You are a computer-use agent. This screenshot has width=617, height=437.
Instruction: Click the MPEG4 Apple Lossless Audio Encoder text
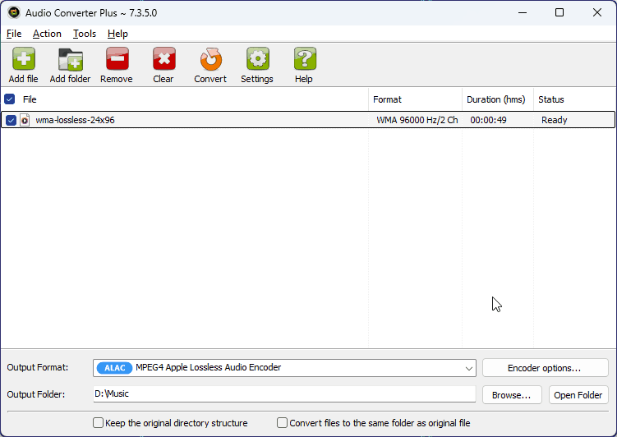[208, 367]
